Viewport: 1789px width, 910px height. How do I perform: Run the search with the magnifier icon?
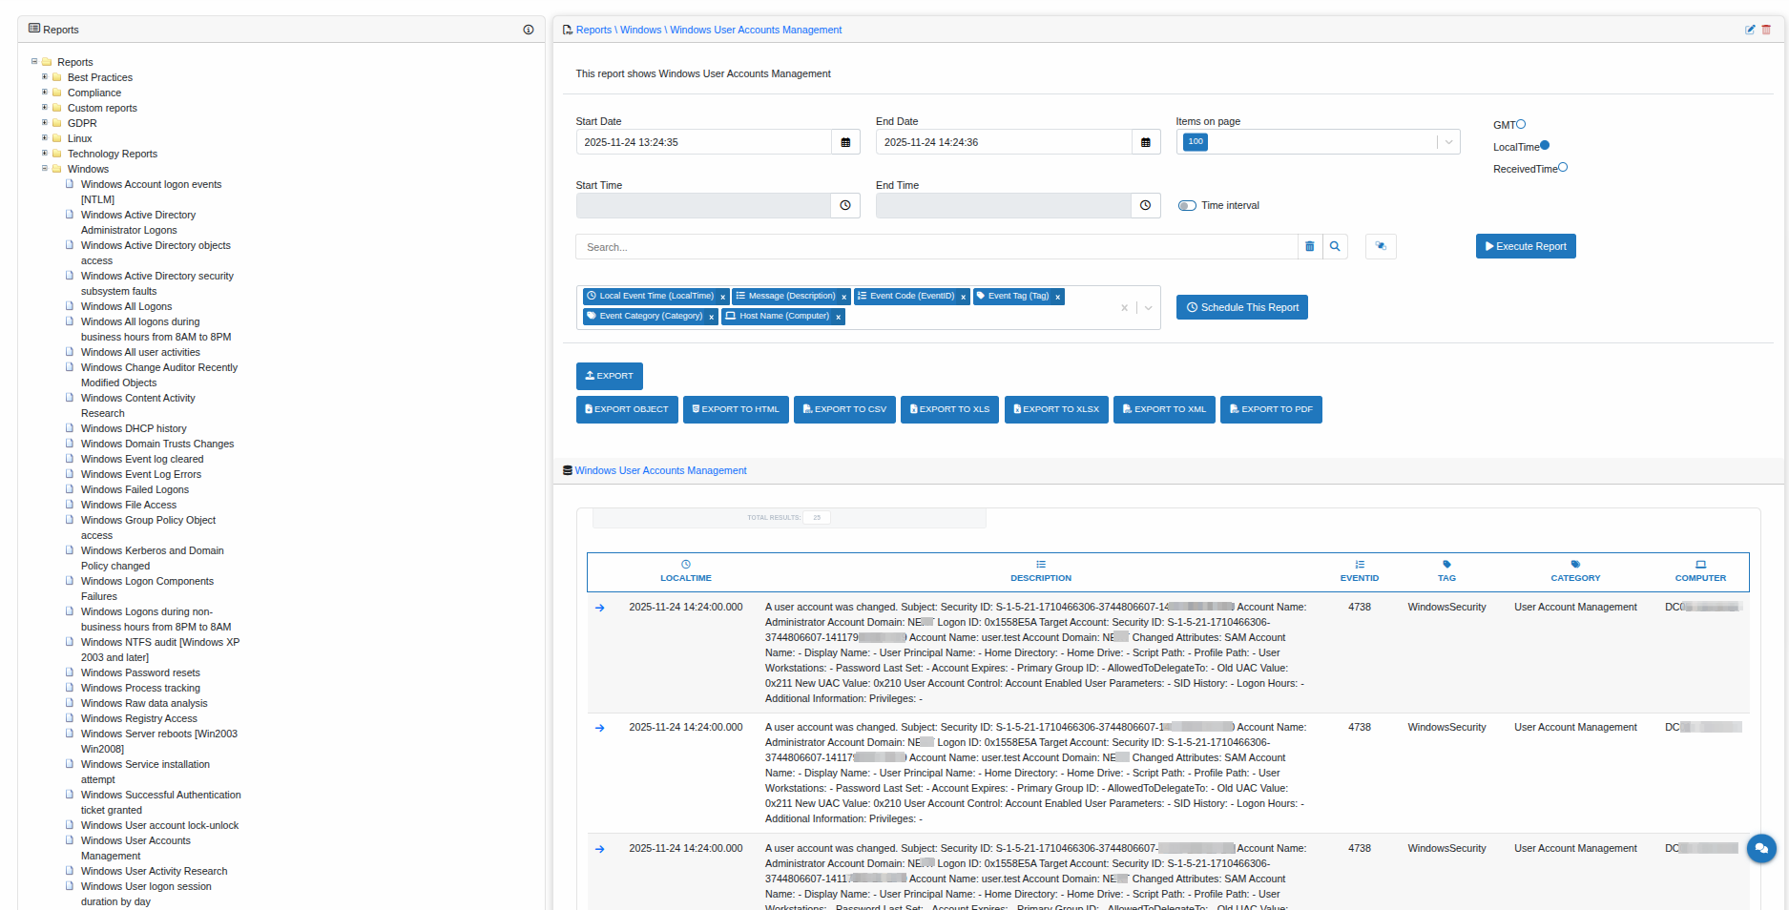pyautogui.click(x=1335, y=246)
